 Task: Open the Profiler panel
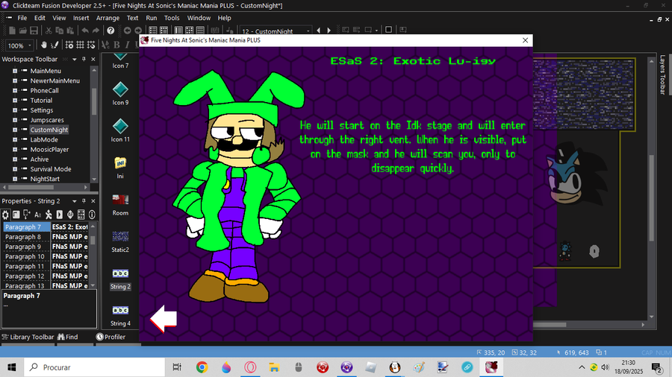click(111, 337)
